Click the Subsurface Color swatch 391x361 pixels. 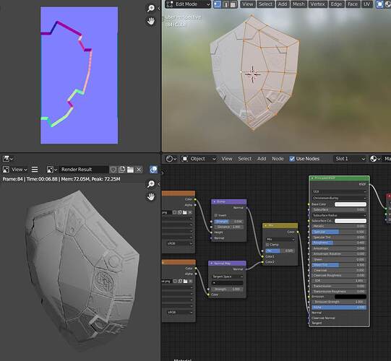coord(351,221)
